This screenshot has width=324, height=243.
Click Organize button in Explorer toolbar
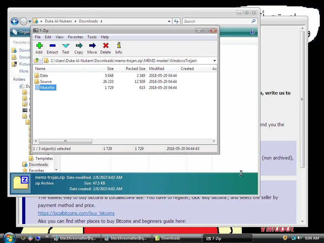click(21, 32)
